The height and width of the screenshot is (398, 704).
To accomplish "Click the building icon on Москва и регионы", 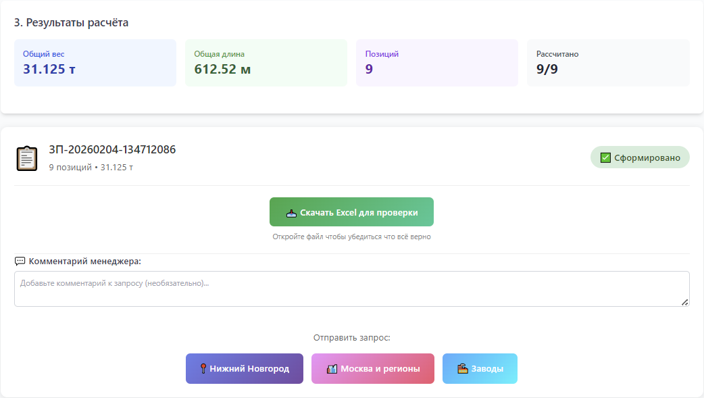I will (332, 369).
